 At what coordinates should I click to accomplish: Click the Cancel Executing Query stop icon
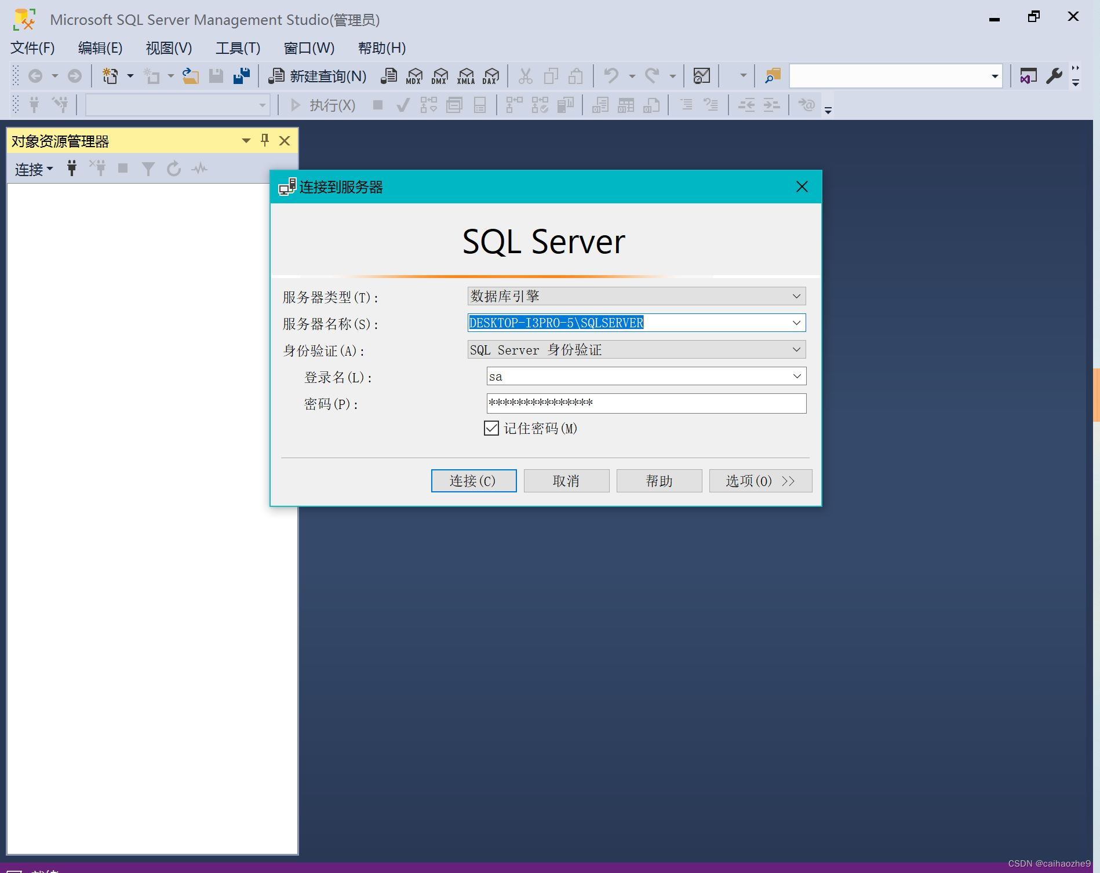378,105
